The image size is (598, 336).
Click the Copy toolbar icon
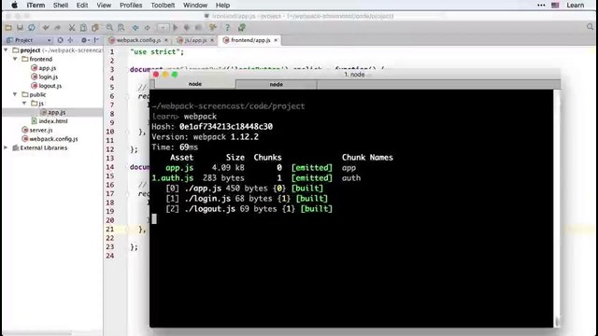tap(83, 27)
